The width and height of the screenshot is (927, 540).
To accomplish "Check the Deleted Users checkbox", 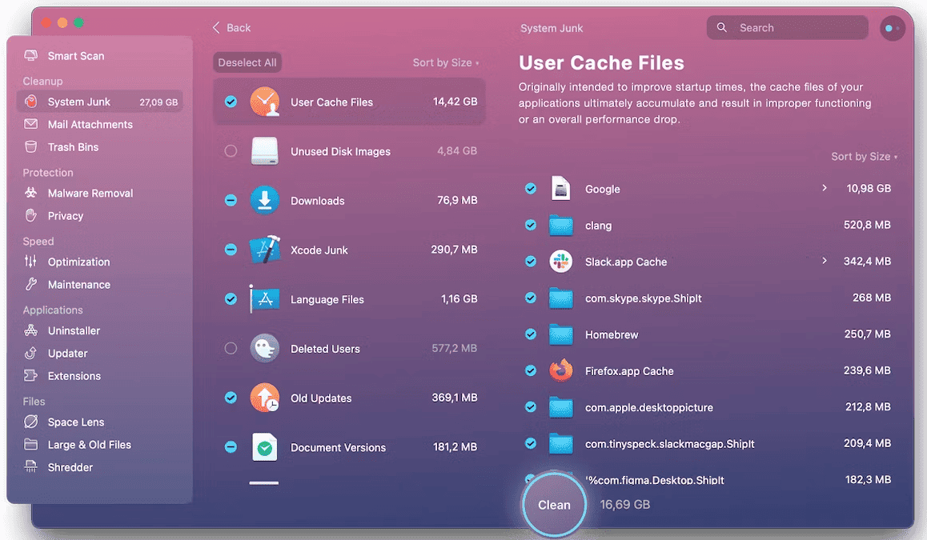I will click(231, 348).
